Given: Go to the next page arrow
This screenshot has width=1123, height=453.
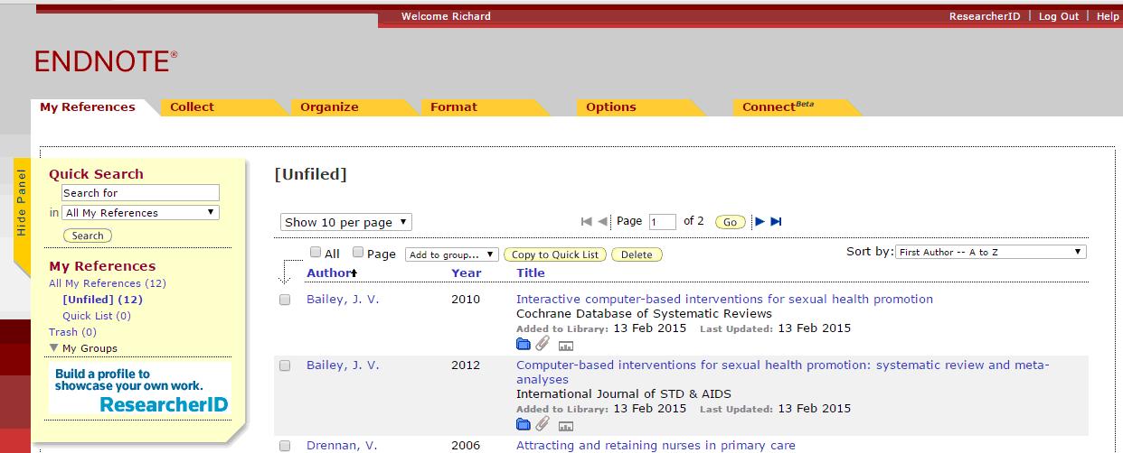Looking at the screenshot, I should tap(760, 222).
